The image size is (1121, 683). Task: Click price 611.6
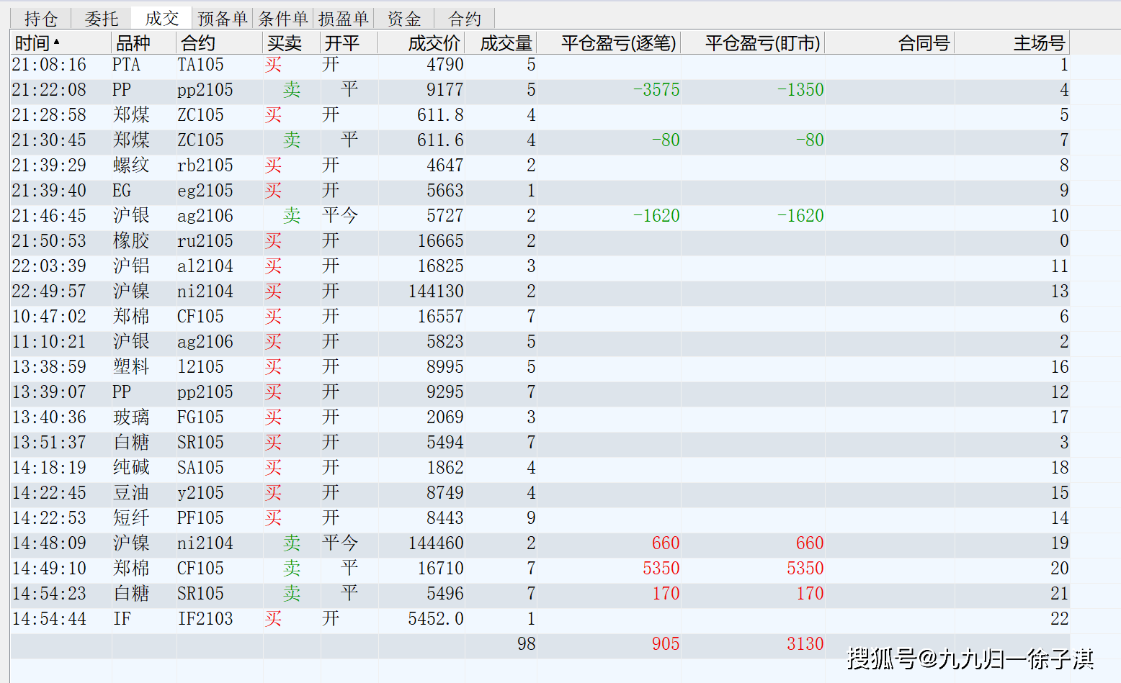pos(440,140)
